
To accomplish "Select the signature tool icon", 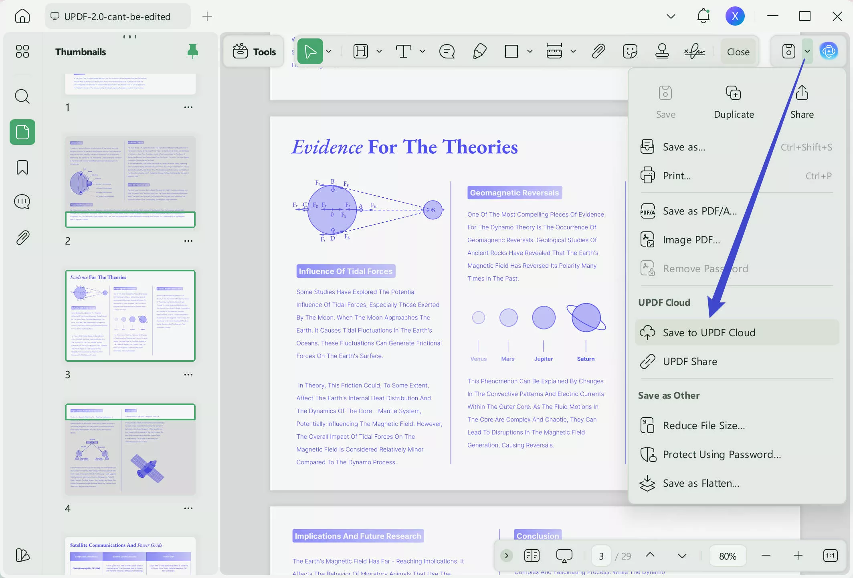I will [x=694, y=51].
